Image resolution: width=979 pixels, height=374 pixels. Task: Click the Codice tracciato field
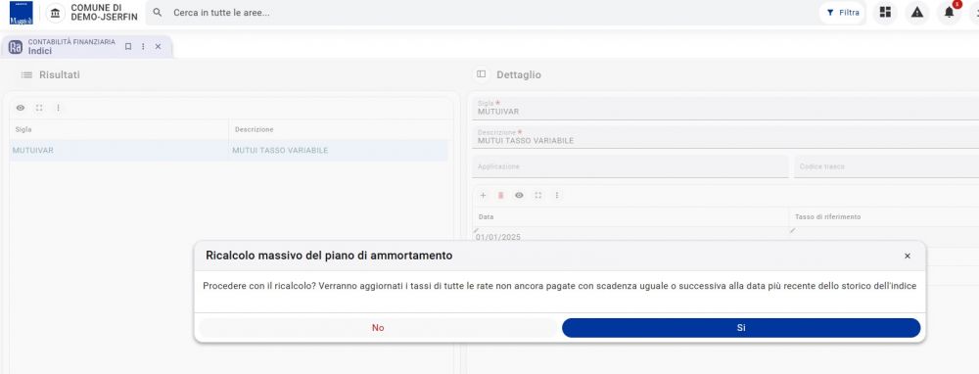(887, 166)
